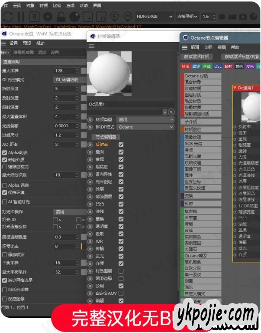Uncheck the 粗糙度 channel checkbox
The height and width of the screenshot is (333, 261).
point(121,167)
